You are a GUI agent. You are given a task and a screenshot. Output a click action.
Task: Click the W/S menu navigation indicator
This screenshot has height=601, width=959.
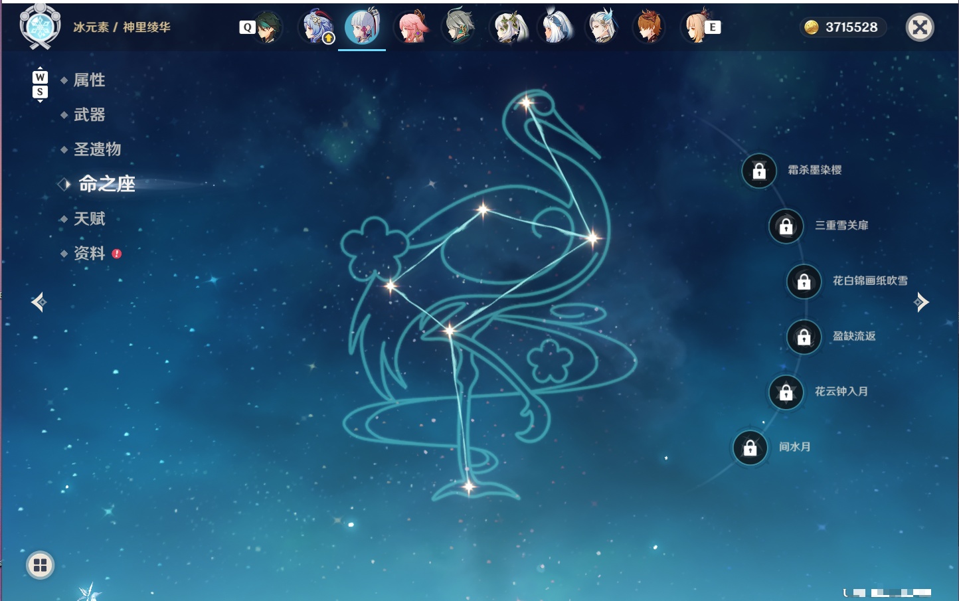[x=40, y=84]
